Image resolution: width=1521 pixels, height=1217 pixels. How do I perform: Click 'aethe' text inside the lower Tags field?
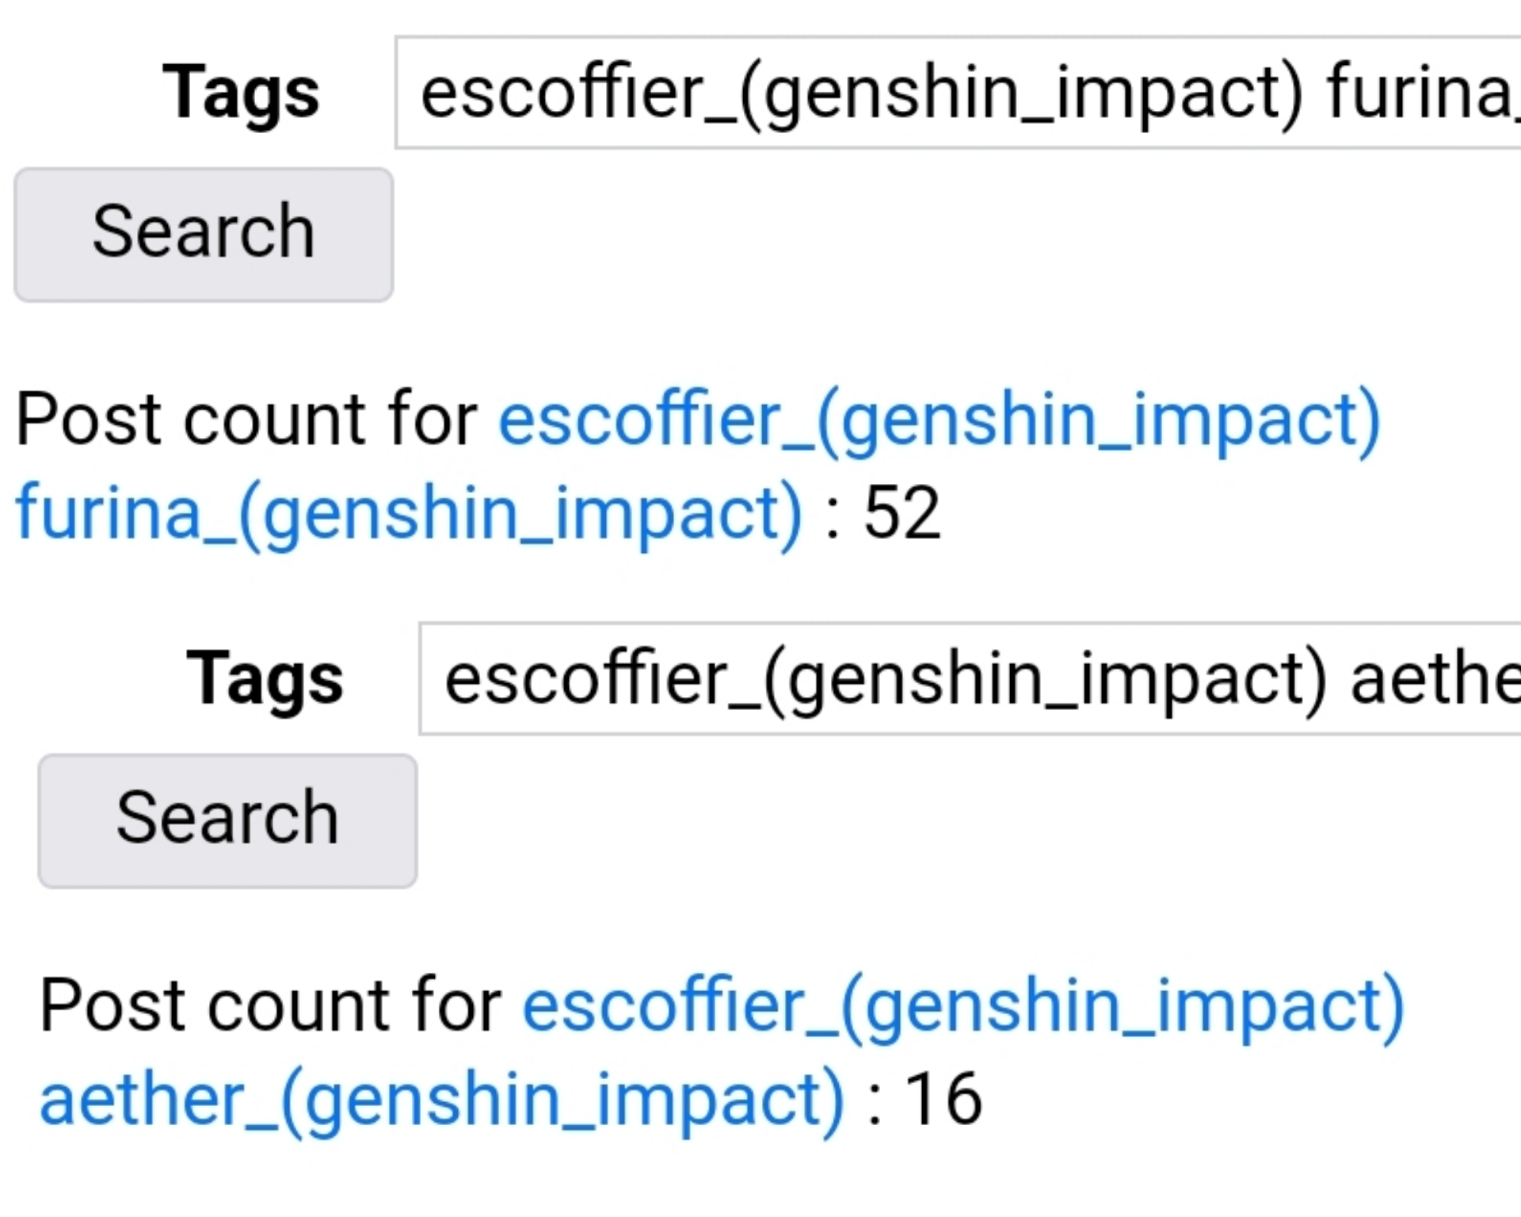tap(1435, 679)
